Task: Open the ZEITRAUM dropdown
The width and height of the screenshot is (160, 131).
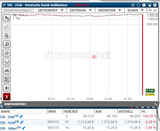Action: pos(81,10)
